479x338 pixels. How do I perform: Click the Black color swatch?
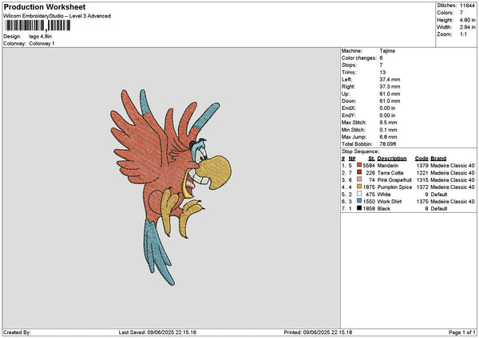(x=360, y=208)
